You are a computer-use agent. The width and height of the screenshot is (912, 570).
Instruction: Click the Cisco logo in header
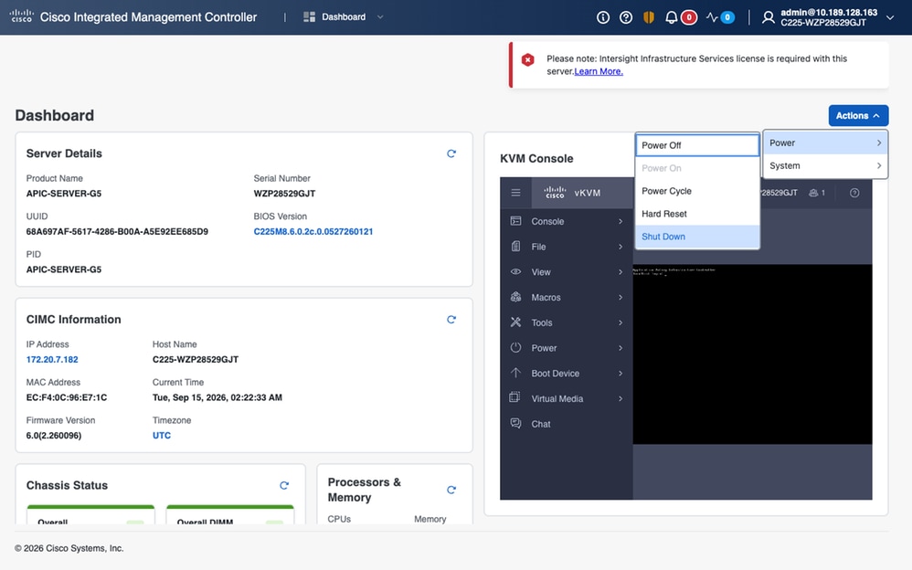22,16
